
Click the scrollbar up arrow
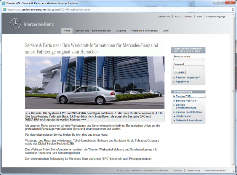coord(233,15)
